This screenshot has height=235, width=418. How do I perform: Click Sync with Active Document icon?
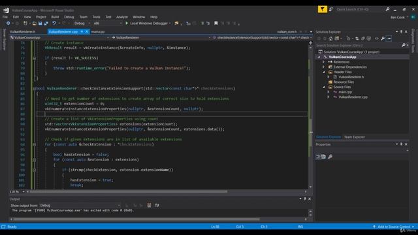[x=357, y=39]
